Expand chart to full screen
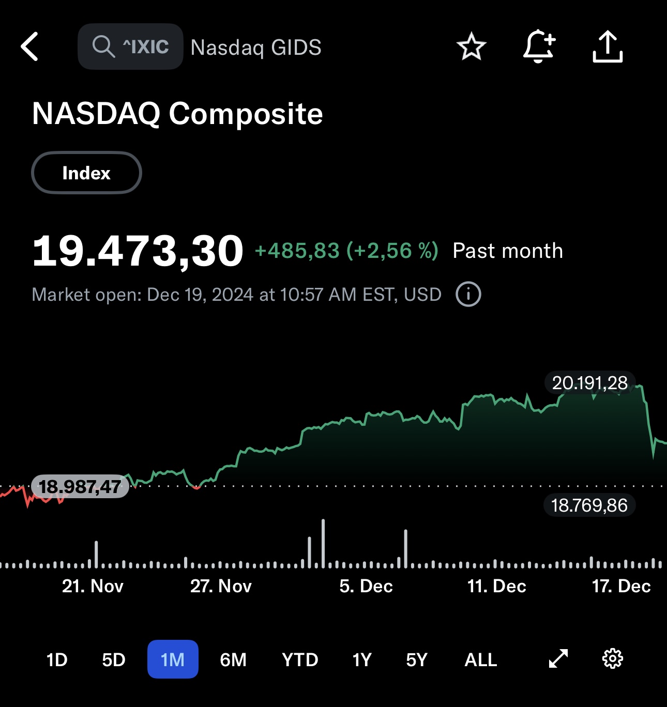The height and width of the screenshot is (707, 667). click(x=558, y=659)
